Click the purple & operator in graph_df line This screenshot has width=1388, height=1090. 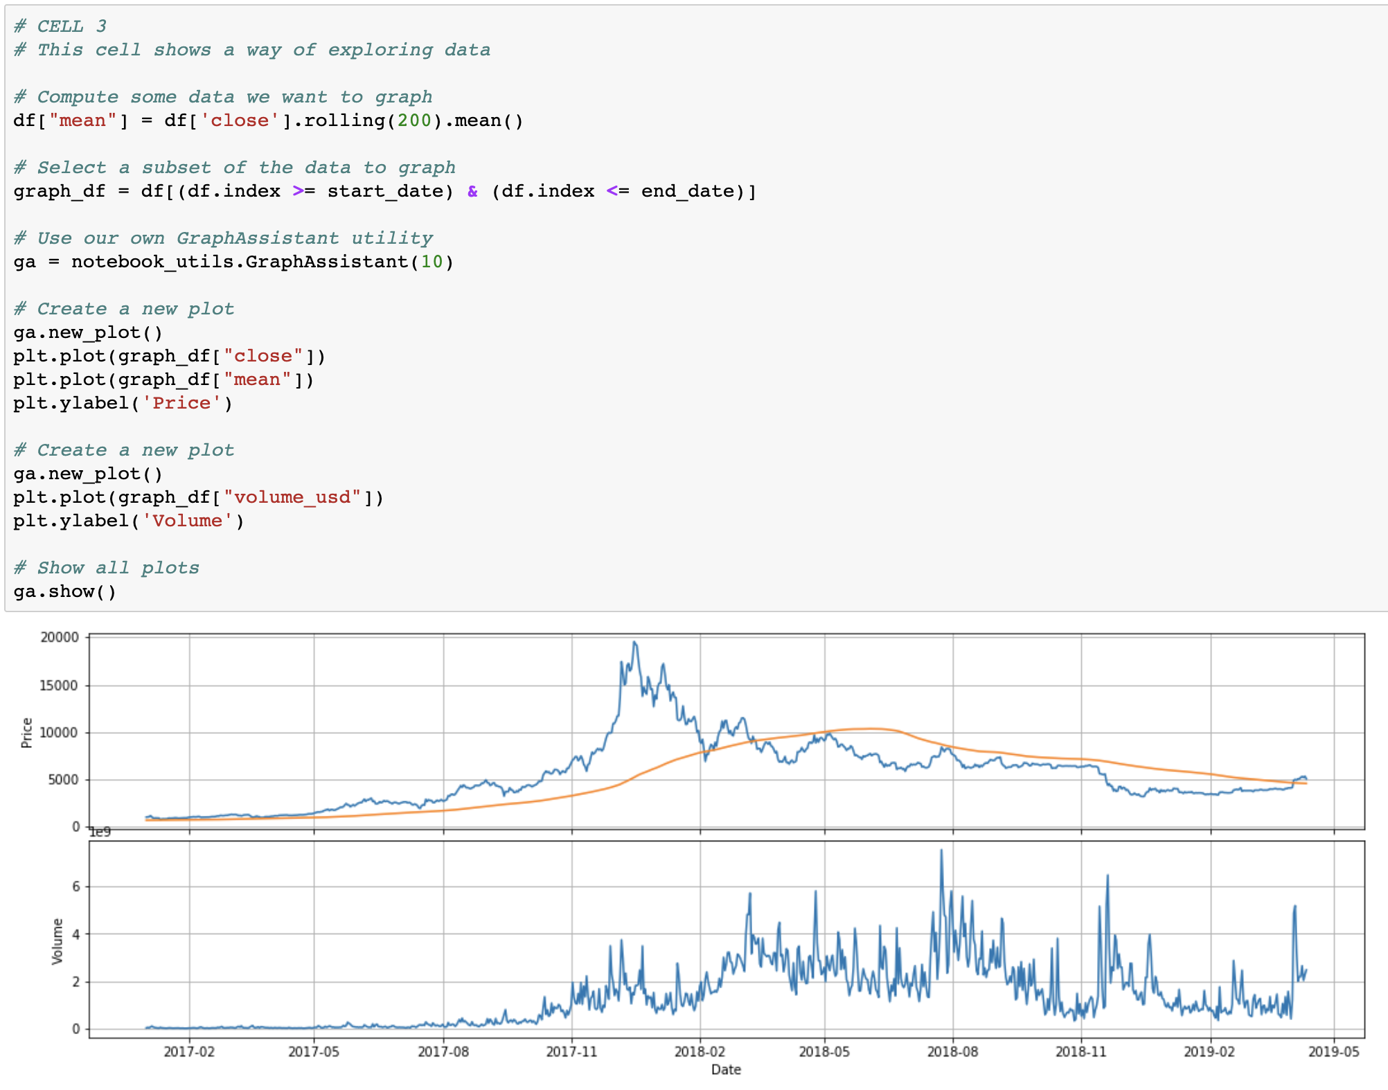point(472,191)
